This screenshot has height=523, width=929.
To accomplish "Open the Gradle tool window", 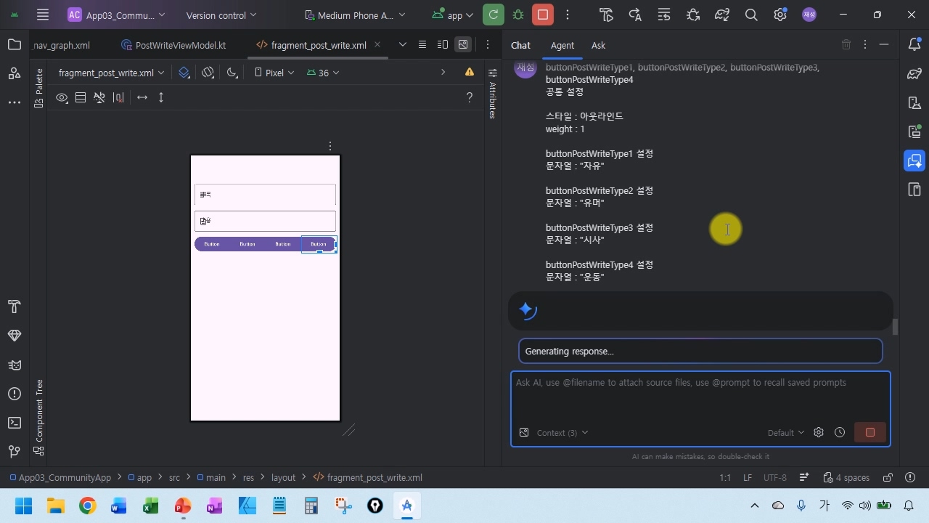I will [x=914, y=74].
